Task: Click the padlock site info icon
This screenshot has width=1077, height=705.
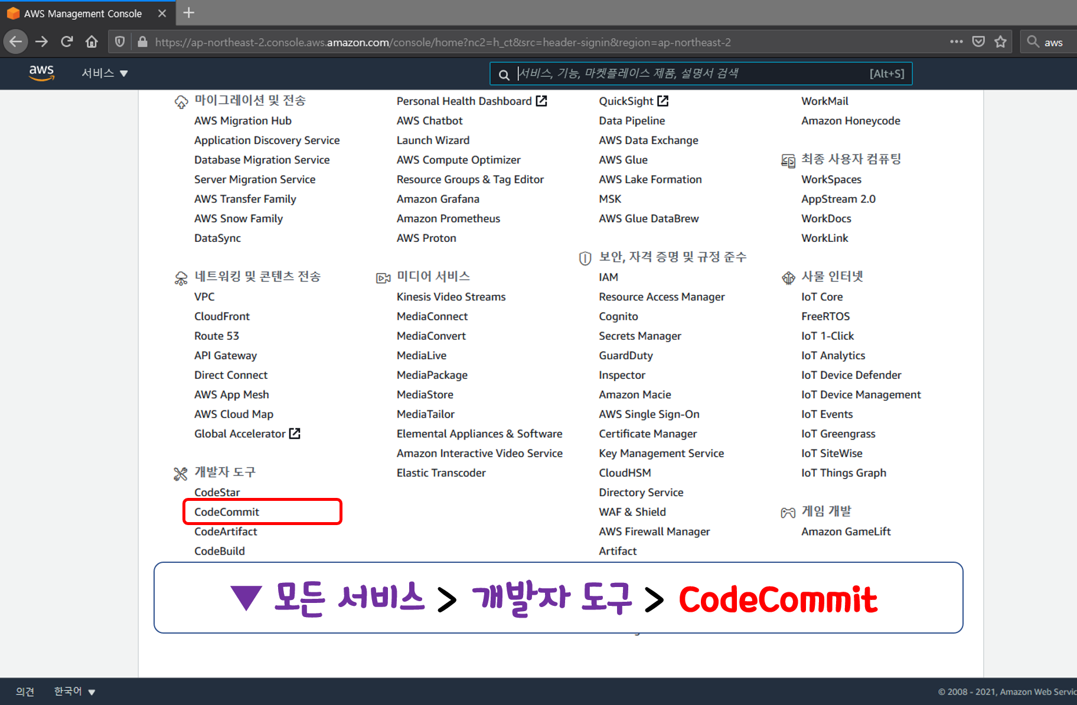Action: (142, 42)
